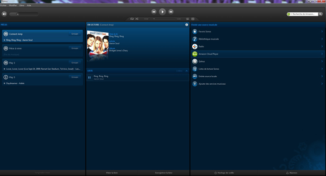
Task: Click the Connect Amp room icon
Action: click(x=6, y=34)
